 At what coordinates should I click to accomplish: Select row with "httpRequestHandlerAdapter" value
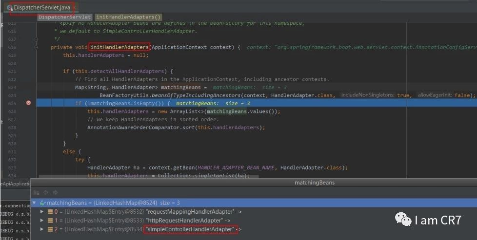tap(254, 220)
